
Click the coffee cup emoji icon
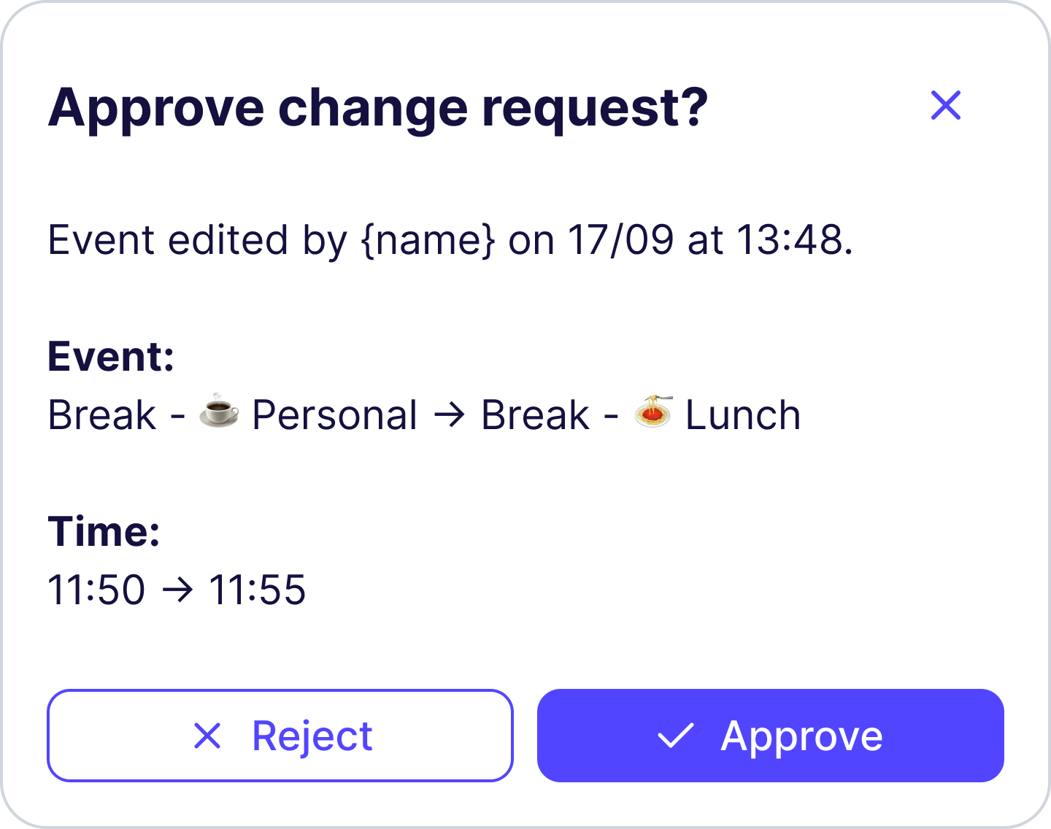tap(219, 412)
